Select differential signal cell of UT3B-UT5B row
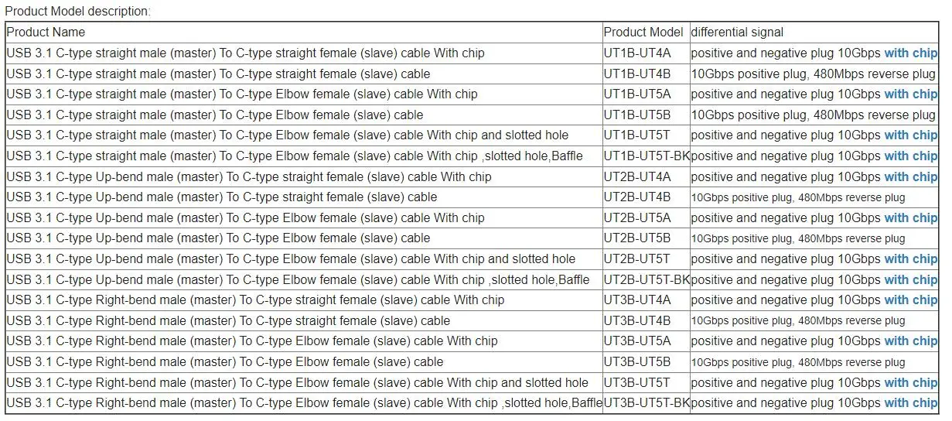 (x=797, y=362)
